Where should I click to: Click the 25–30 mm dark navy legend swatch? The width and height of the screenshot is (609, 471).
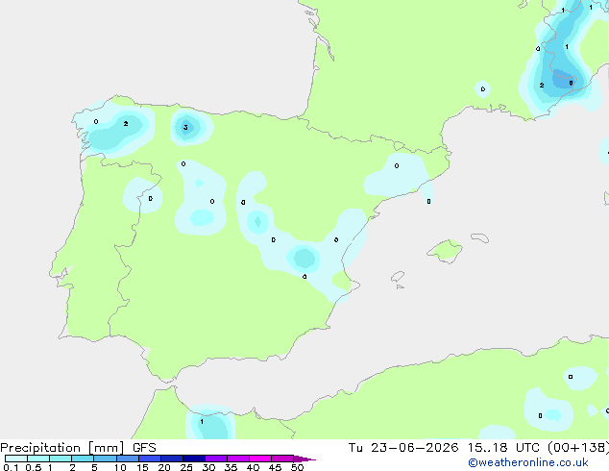coord(194,459)
